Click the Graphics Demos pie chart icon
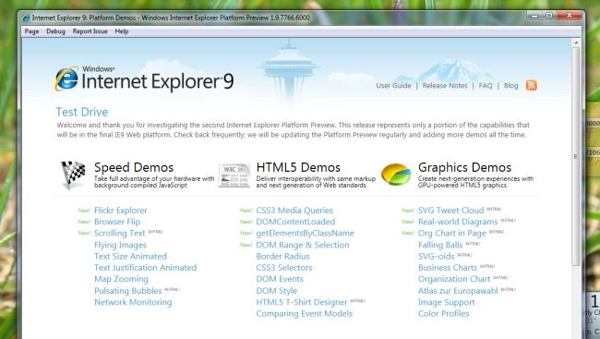600x339 pixels. [396, 175]
